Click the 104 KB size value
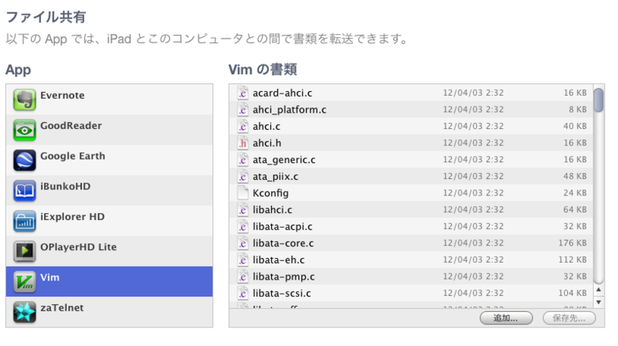The width and height of the screenshot is (618, 346). [572, 293]
